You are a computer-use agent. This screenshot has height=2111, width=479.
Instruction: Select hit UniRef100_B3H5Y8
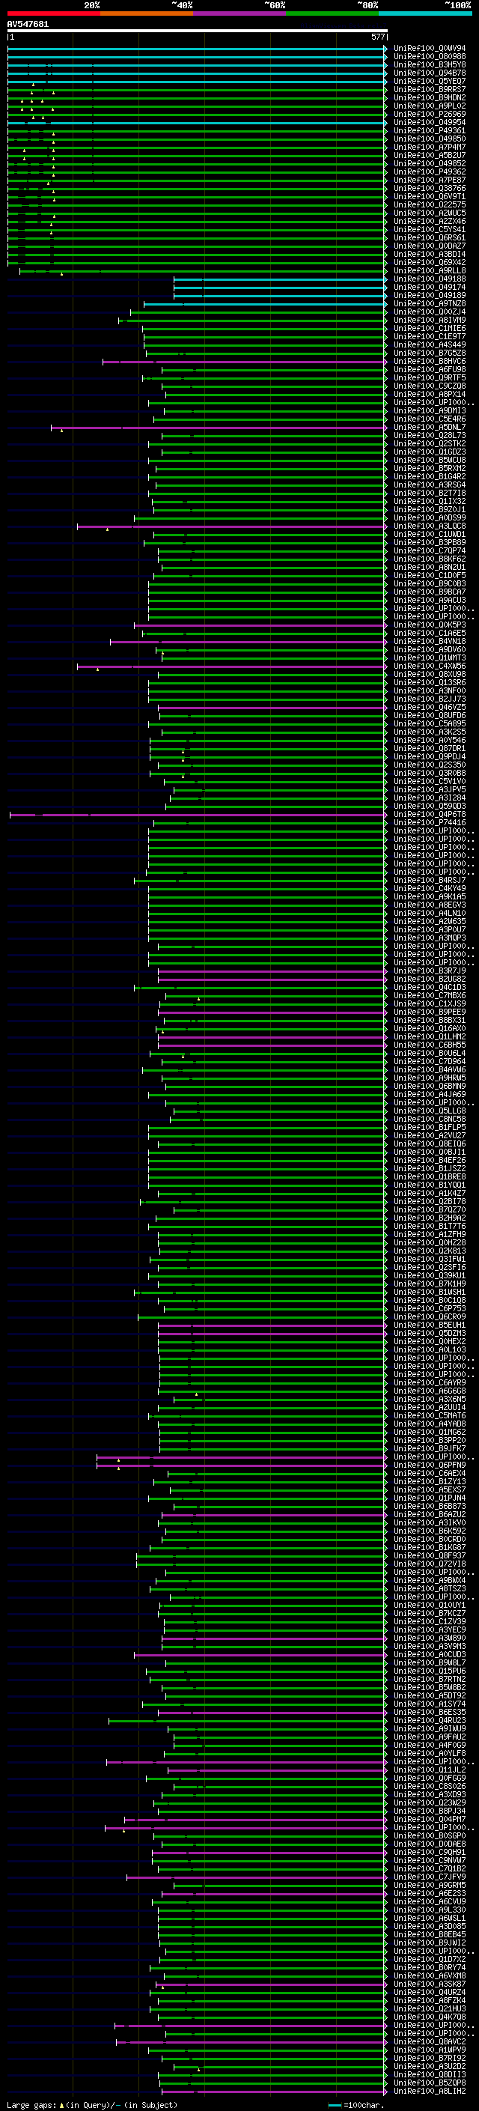click(x=429, y=64)
